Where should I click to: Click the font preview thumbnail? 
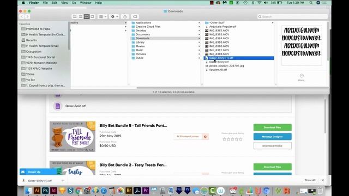[x=302, y=46]
